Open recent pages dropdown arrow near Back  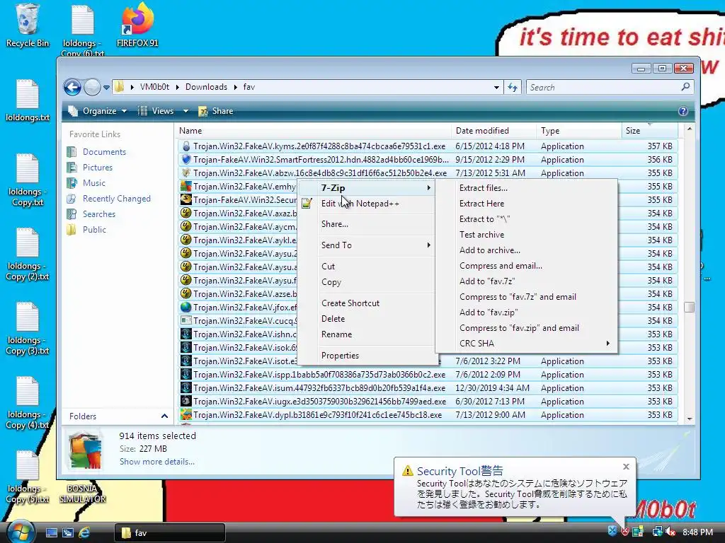coord(106,87)
